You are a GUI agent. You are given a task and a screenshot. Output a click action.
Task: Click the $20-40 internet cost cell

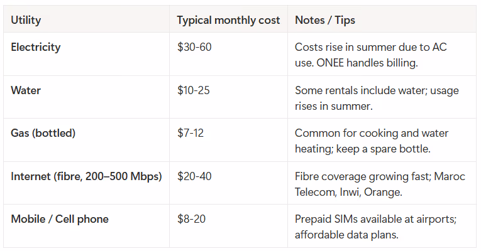pyautogui.click(x=194, y=176)
